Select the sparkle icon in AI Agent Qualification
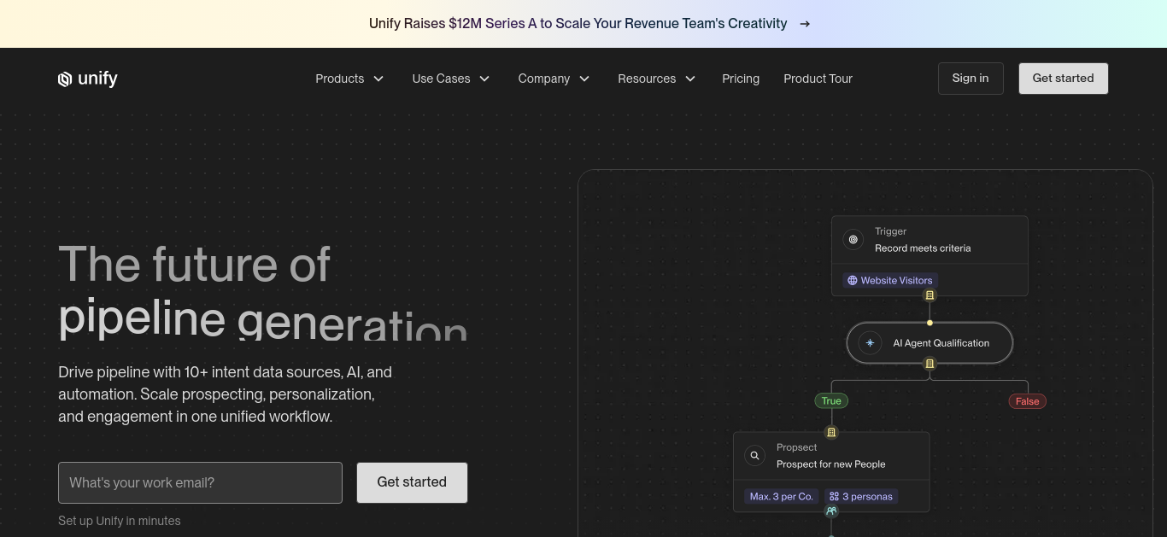This screenshot has width=1167, height=537. (x=870, y=343)
